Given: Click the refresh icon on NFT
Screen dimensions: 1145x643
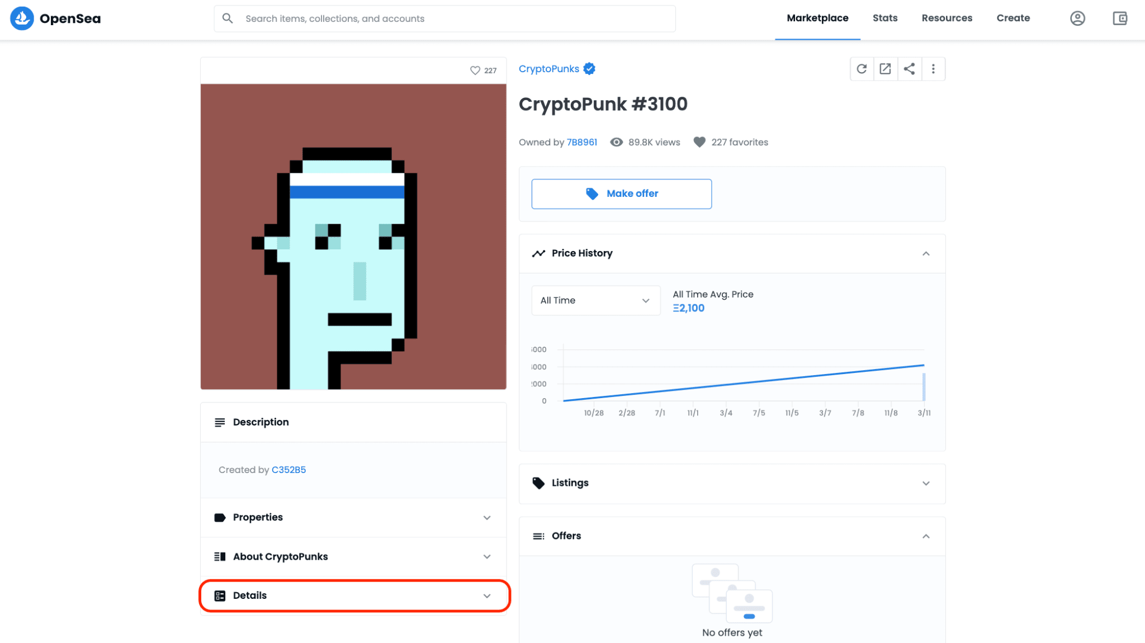Looking at the screenshot, I should coord(862,68).
